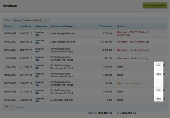The height and width of the screenshot is (118, 170).
Task: Open the Show filter dropdown
Action: point(31,20)
